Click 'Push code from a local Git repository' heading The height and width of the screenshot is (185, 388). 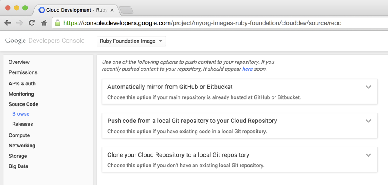pyautogui.click(x=192, y=121)
